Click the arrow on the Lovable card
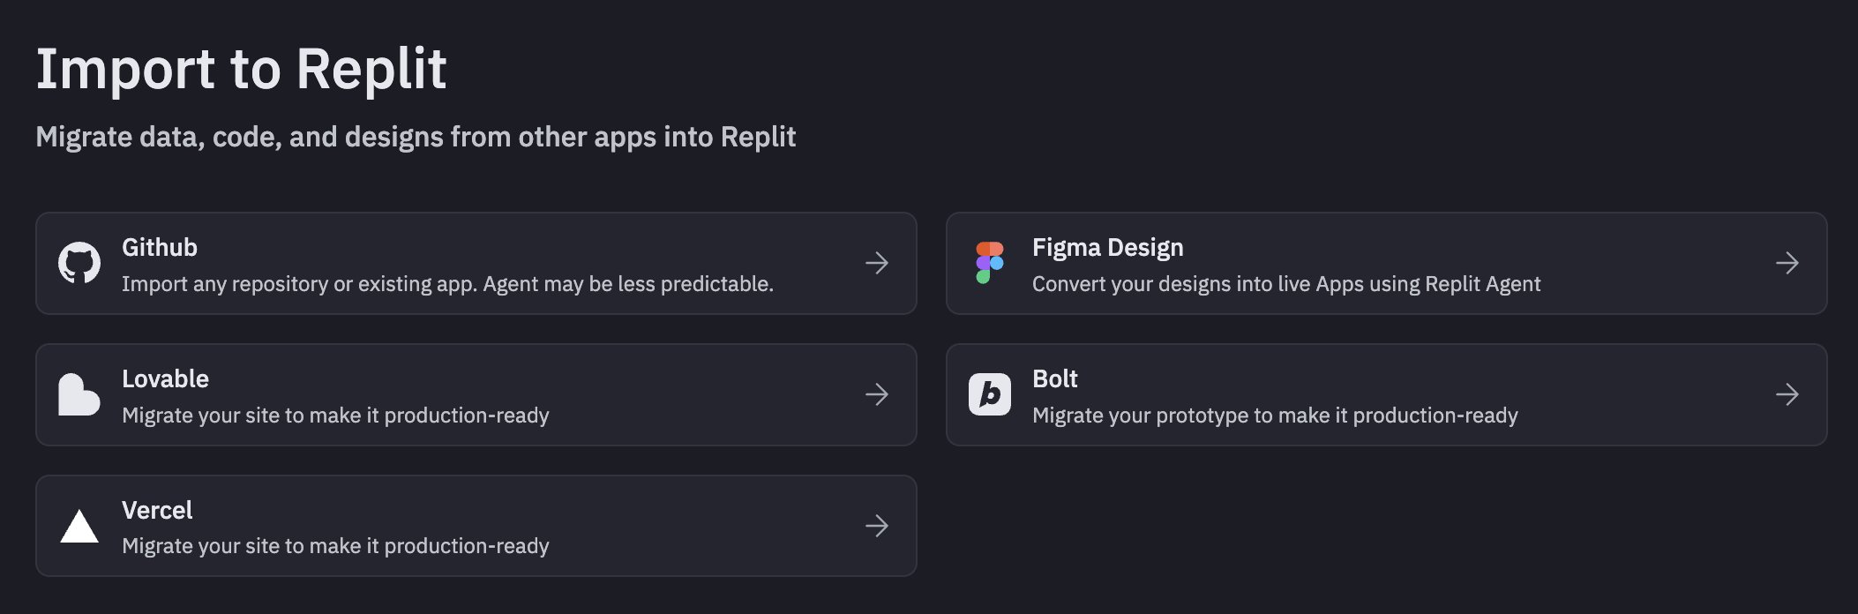The image size is (1858, 614). 877,394
